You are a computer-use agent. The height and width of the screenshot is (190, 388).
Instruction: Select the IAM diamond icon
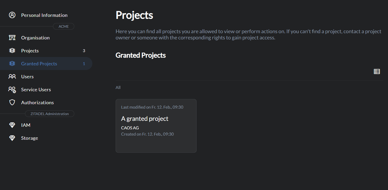coord(12,125)
